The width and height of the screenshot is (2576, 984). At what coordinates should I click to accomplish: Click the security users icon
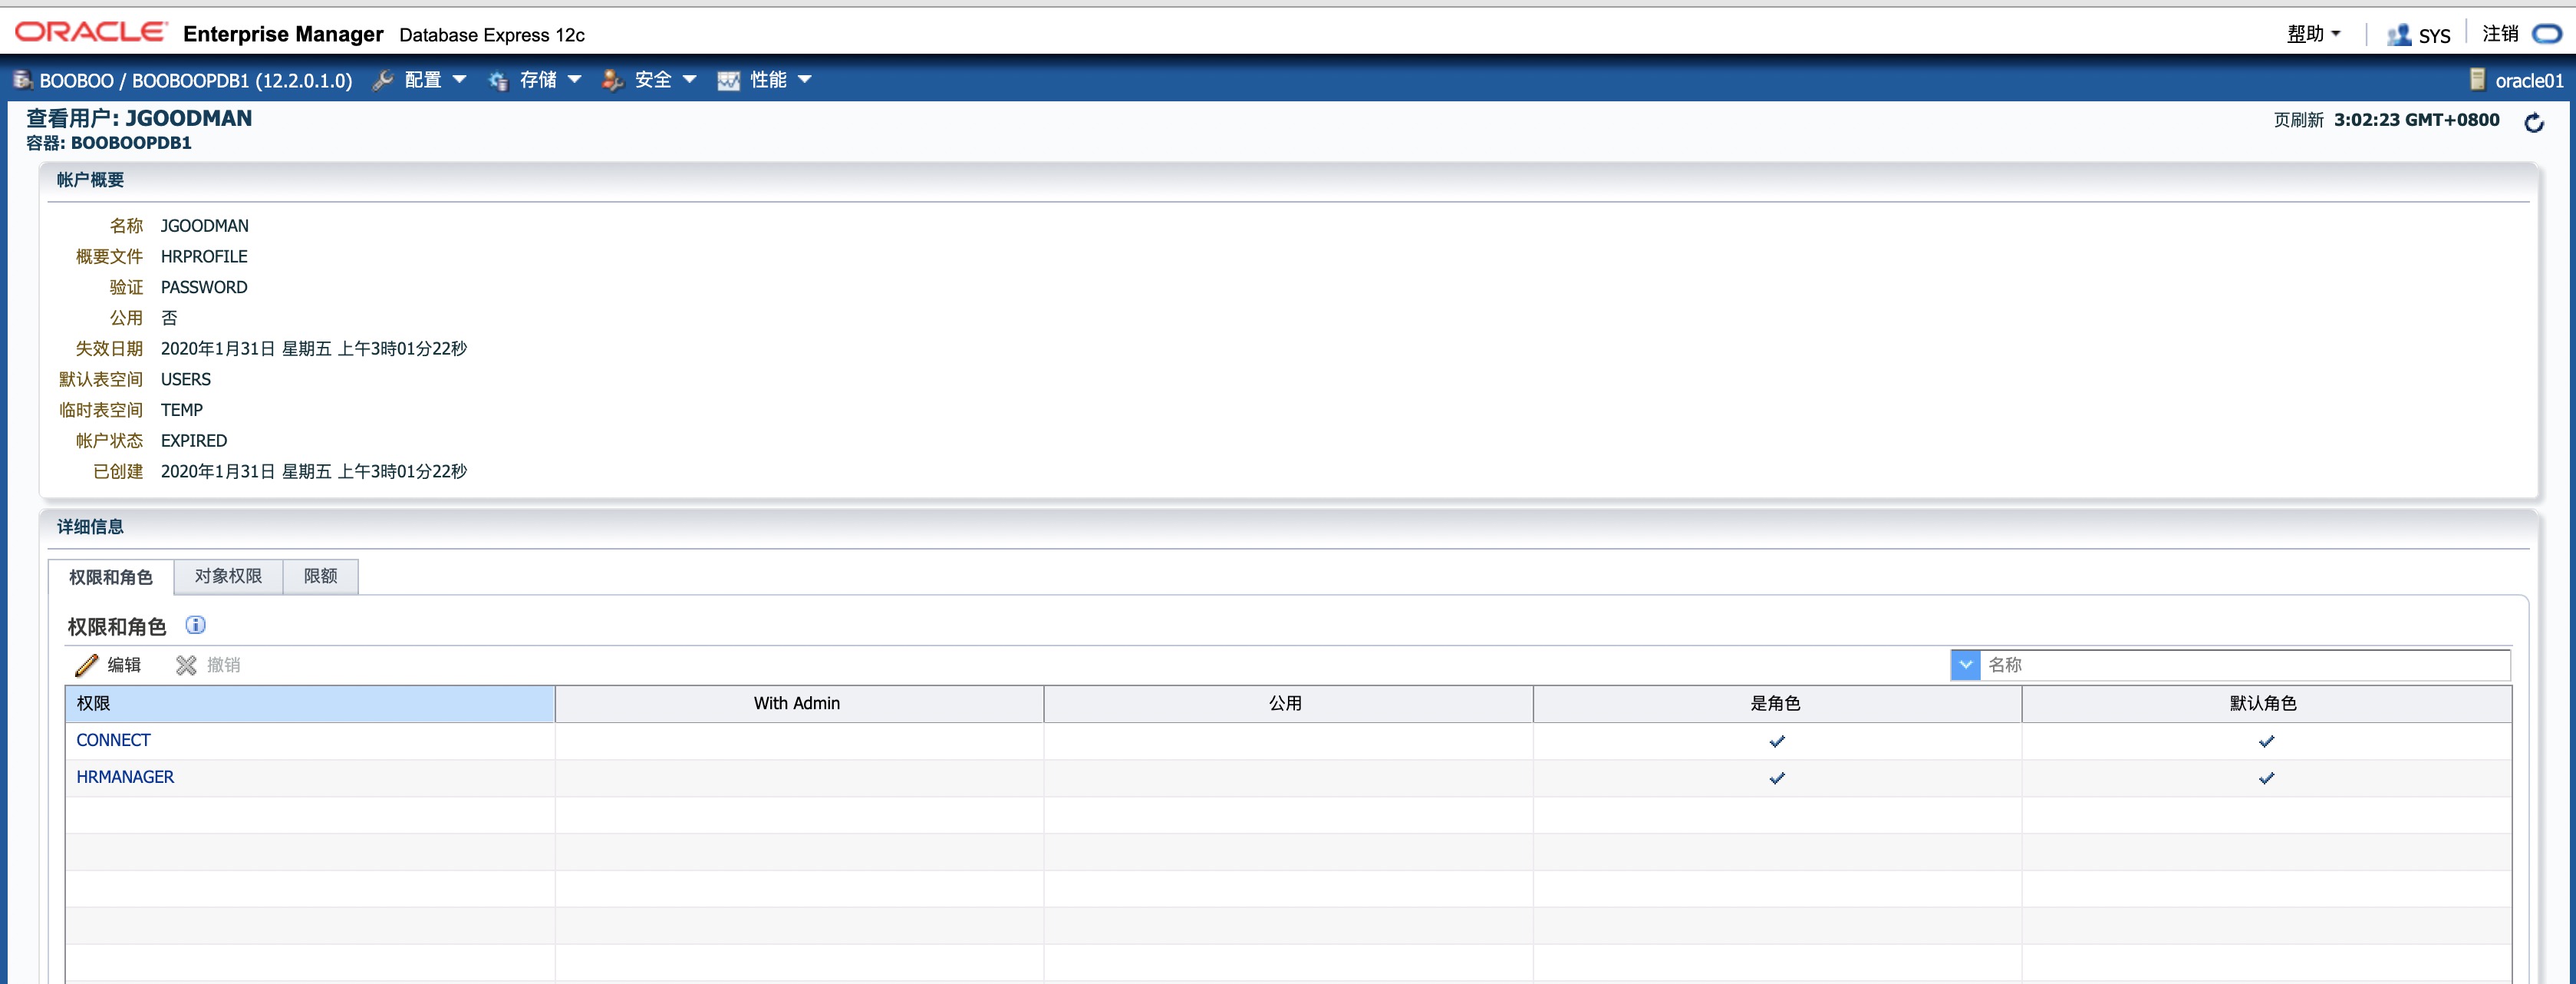coord(612,80)
